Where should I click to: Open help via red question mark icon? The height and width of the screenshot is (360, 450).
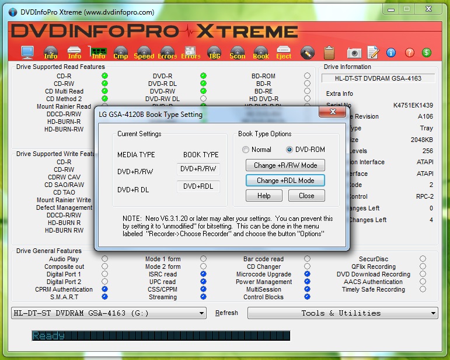[x=410, y=53]
